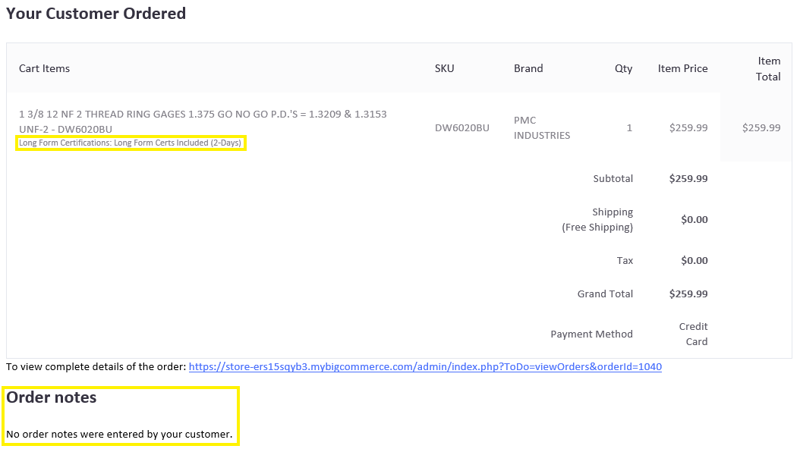Click the Tax row amount $0.00
800x449 pixels.
point(694,260)
